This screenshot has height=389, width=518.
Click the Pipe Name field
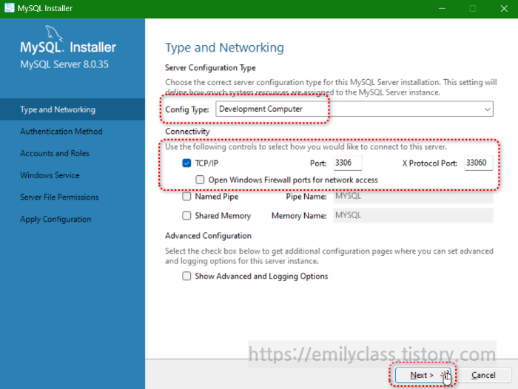click(413, 196)
